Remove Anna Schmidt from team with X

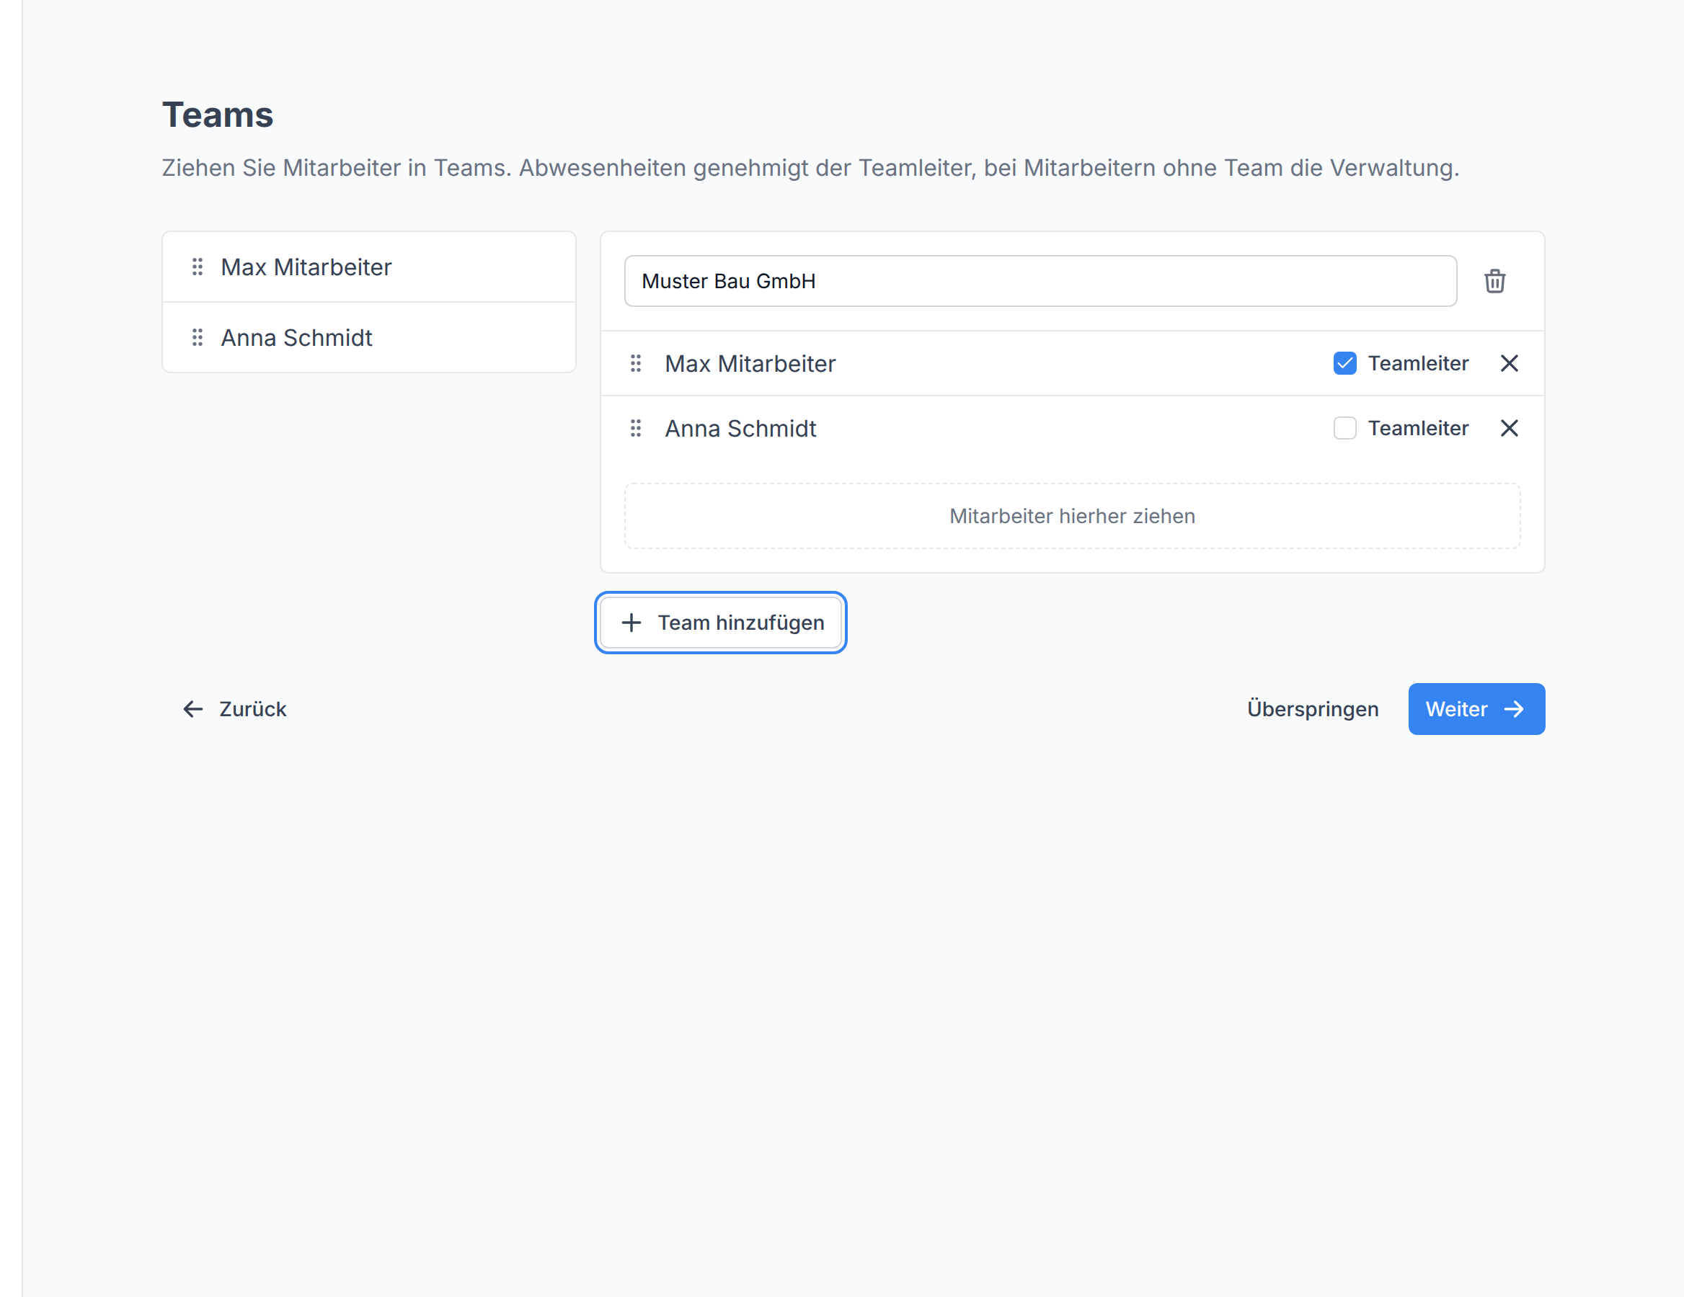[1509, 428]
